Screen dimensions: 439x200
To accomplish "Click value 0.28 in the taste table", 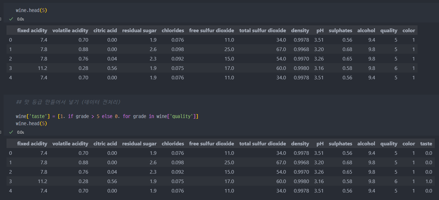I will tap(83, 181).
